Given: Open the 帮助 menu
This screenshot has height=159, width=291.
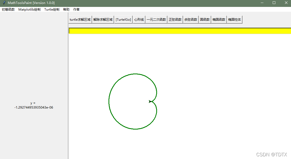Looking at the screenshot, I should coord(66,10).
